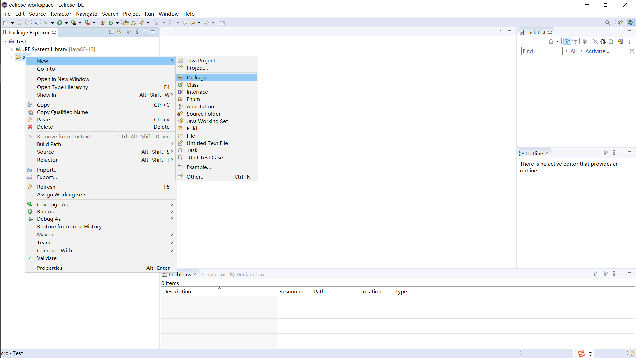Viewport: 636px width, 358px height.
Task: Click the Activate... link in Task List
Action: tap(597, 51)
